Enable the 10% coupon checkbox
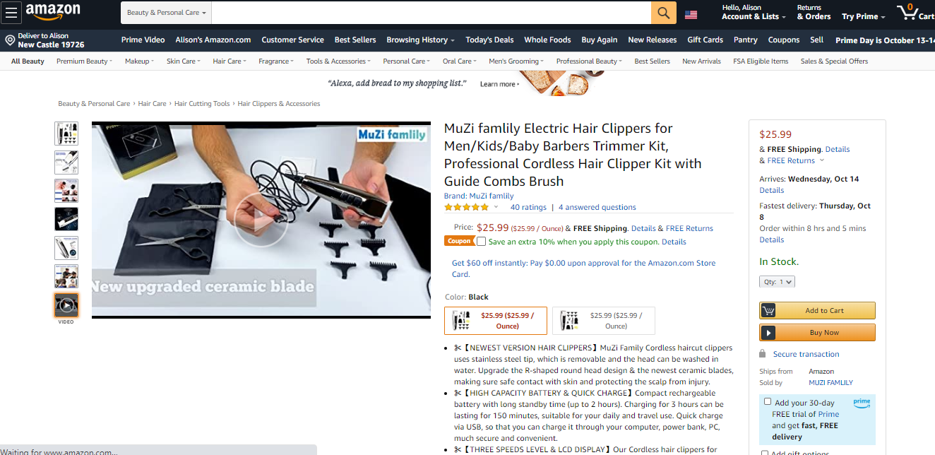Viewport: 935px width, 455px height. point(481,242)
